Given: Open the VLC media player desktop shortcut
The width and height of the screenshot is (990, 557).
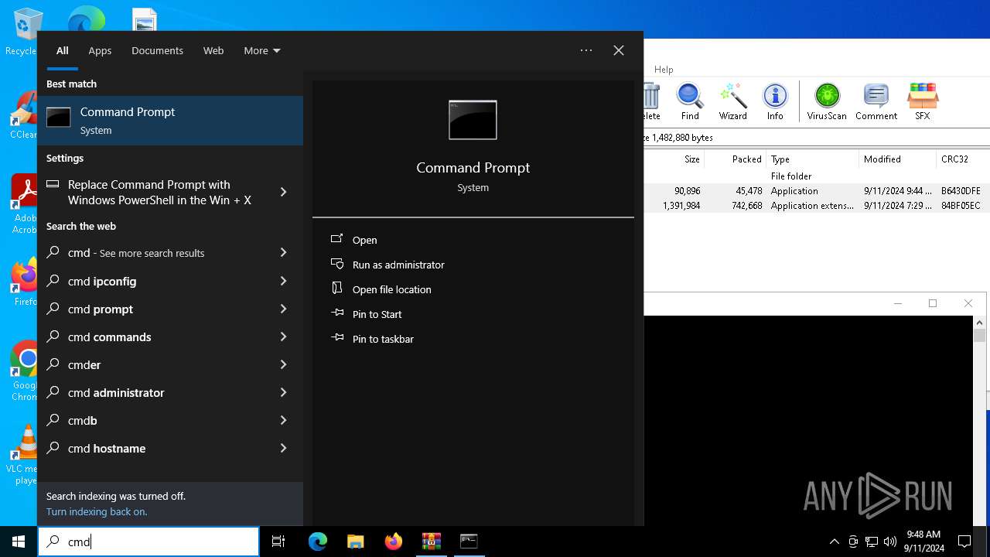Looking at the screenshot, I should [x=23, y=455].
